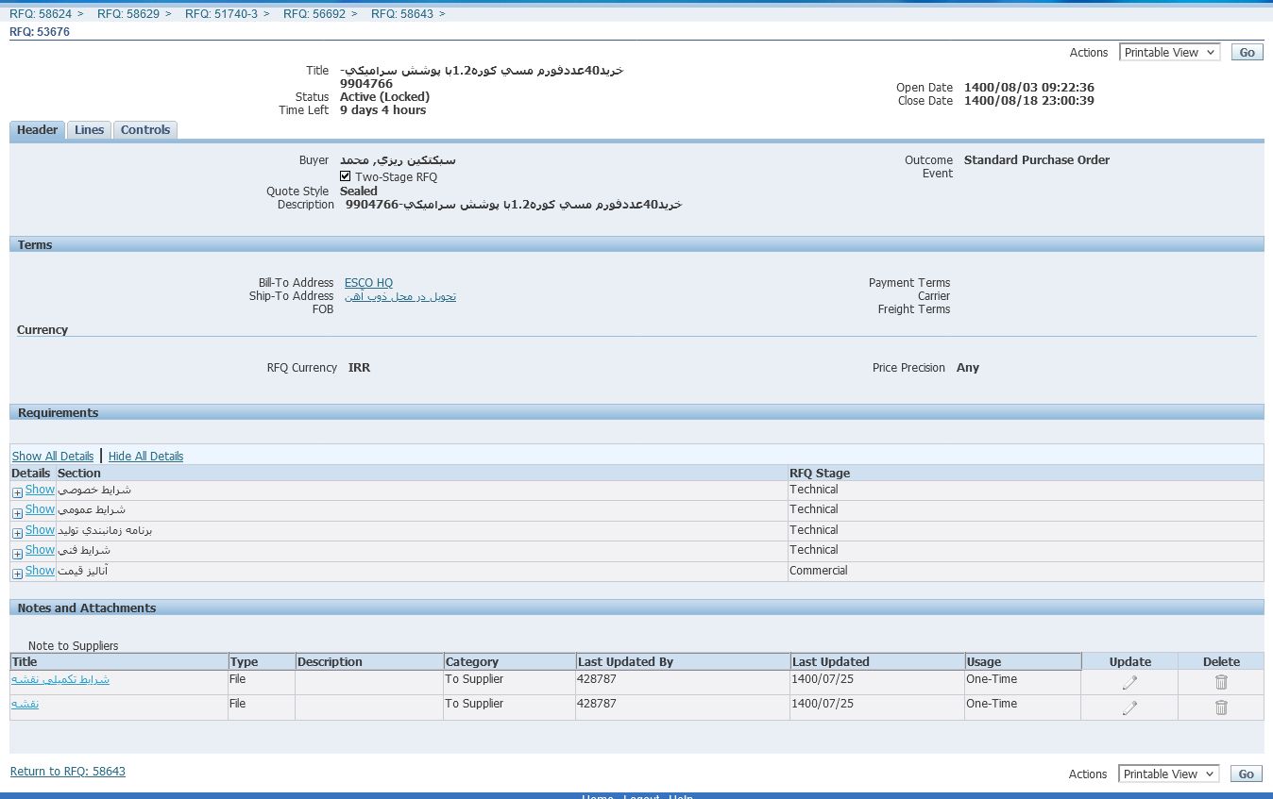Click the 9 days 4 hours time left

point(382,110)
